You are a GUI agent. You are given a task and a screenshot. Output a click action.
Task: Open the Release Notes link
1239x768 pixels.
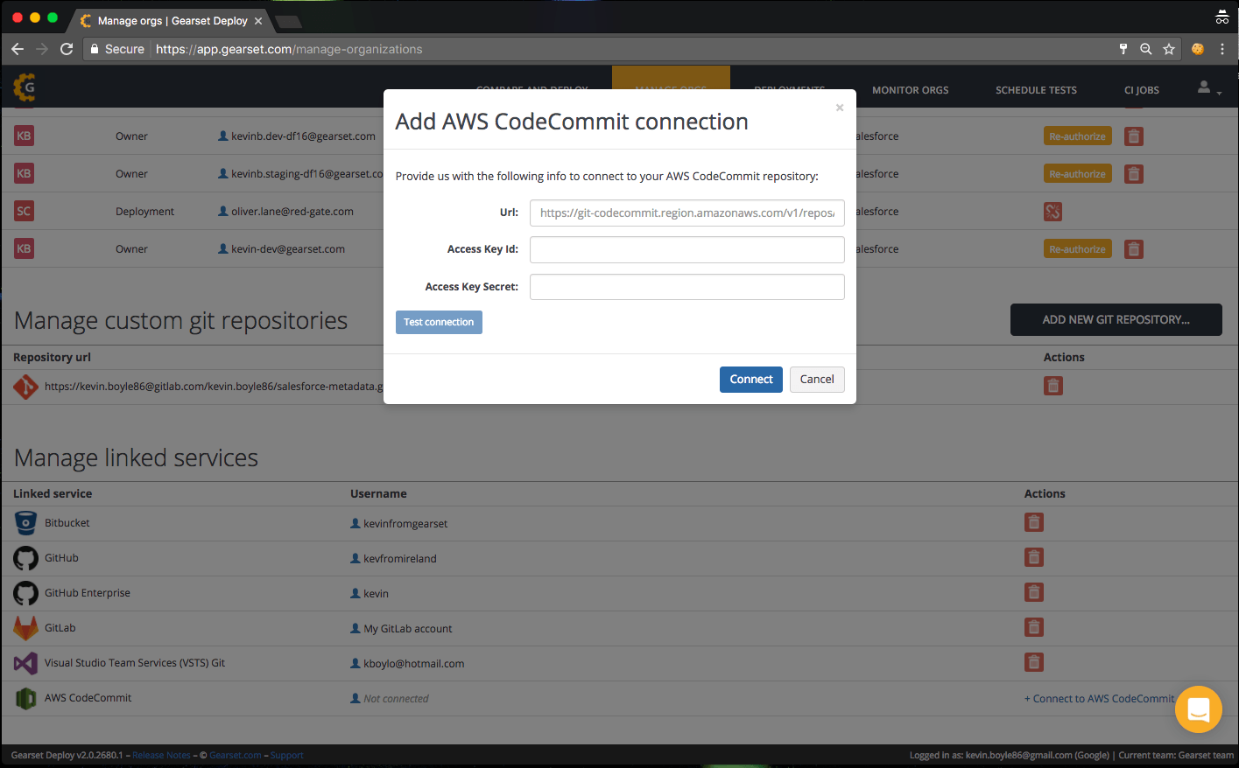tap(161, 756)
